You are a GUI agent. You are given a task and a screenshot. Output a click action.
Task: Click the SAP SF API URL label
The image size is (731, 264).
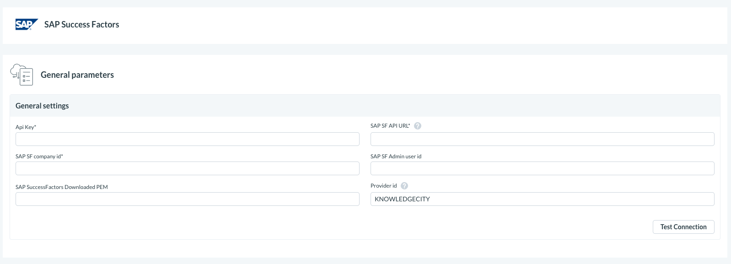click(x=390, y=126)
